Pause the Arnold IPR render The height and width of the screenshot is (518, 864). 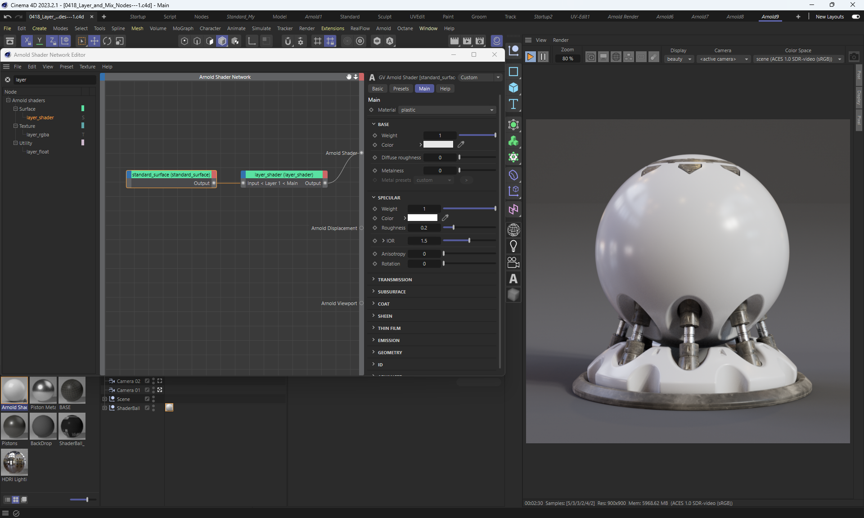(543, 57)
